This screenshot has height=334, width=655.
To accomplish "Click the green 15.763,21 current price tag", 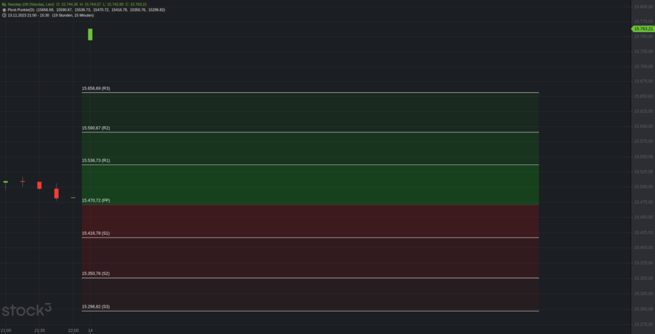I will (643, 29).
